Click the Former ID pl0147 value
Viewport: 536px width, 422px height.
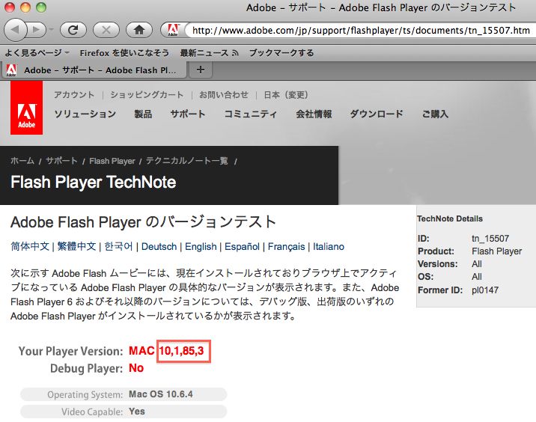[x=485, y=290]
